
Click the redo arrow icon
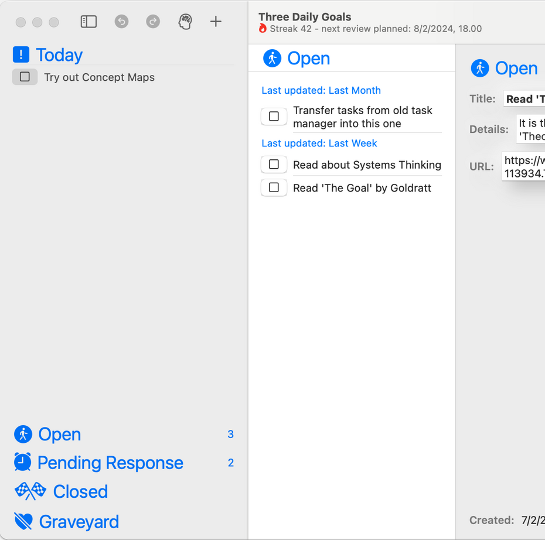[153, 22]
